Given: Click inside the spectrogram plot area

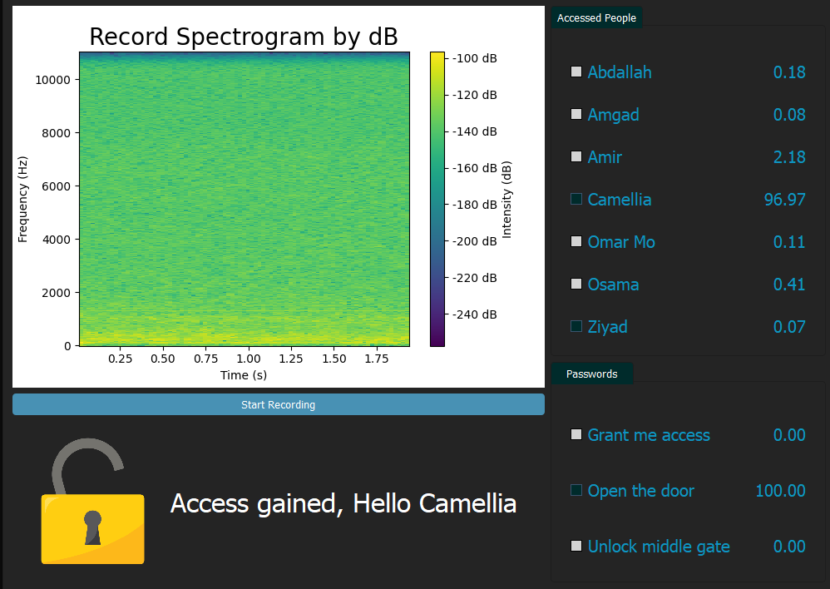Looking at the screenshot, I should click(x=245, y=198).
